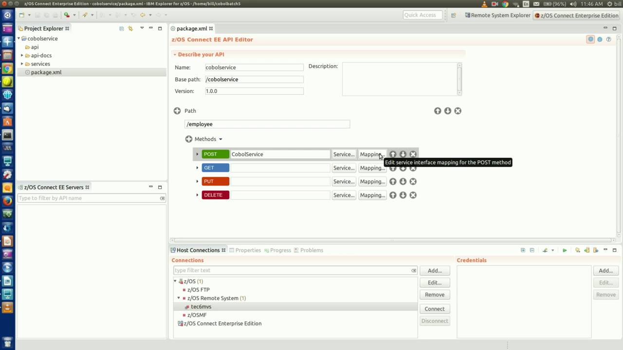Click the Open Perspective icon
This screenshot has height=350, width=623.
pos(453,15)
